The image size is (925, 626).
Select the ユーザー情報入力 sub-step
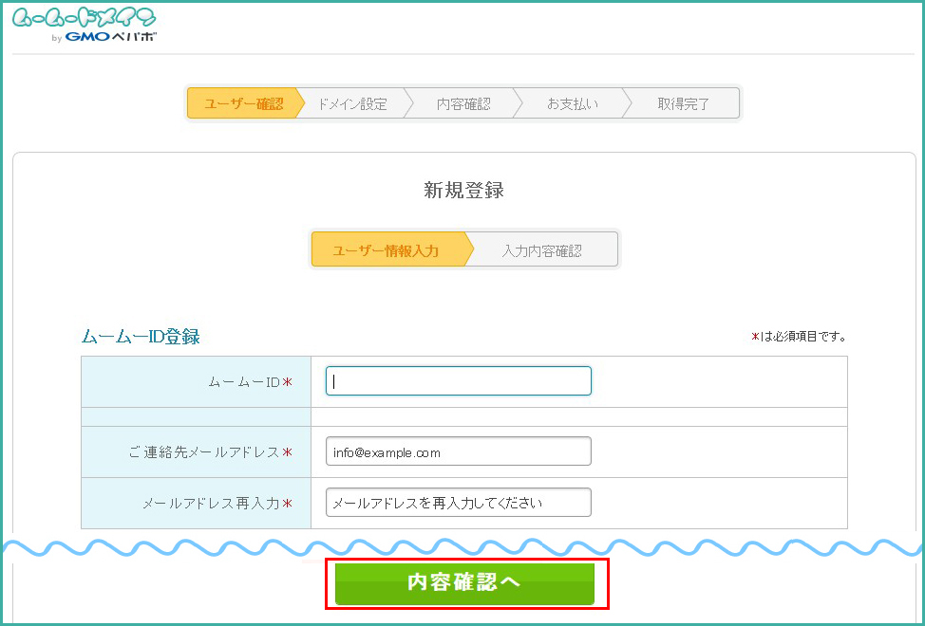[x=386, y=251]
